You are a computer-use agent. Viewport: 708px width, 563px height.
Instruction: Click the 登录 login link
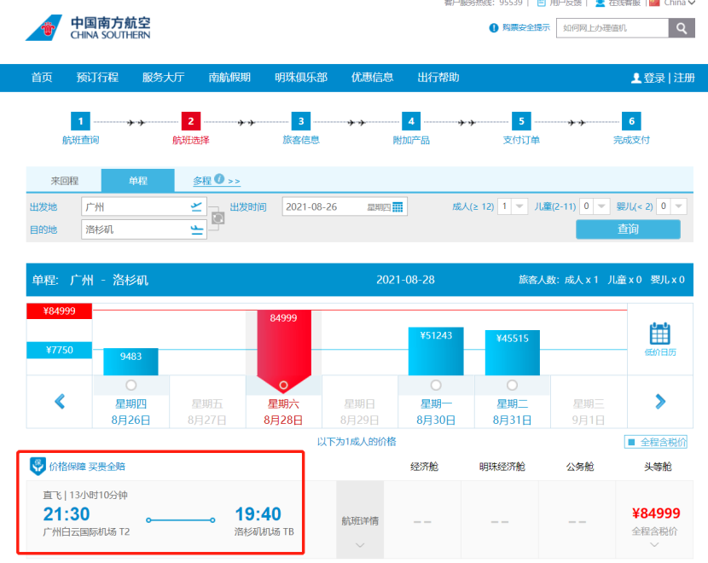tap(653, 78)
